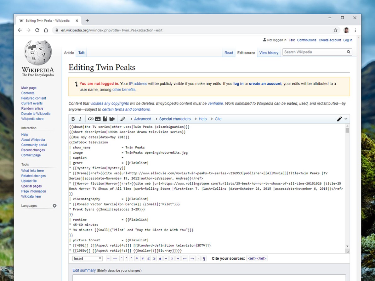The width and height of the screenshot is (375, 281).
Task: Toggle italic formatting in the edit toolbar
Action: pos(80,119)
